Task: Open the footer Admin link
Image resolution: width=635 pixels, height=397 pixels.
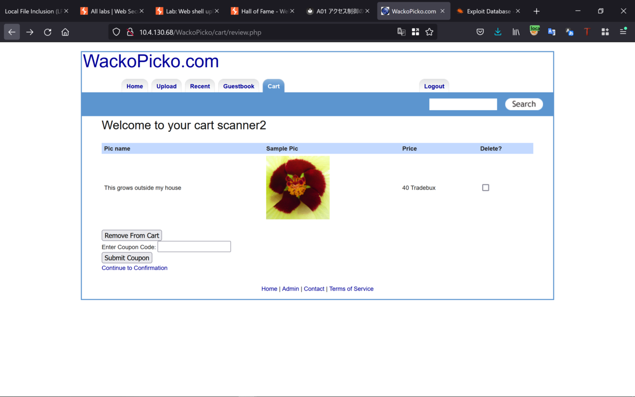Action: coord(291,289)
